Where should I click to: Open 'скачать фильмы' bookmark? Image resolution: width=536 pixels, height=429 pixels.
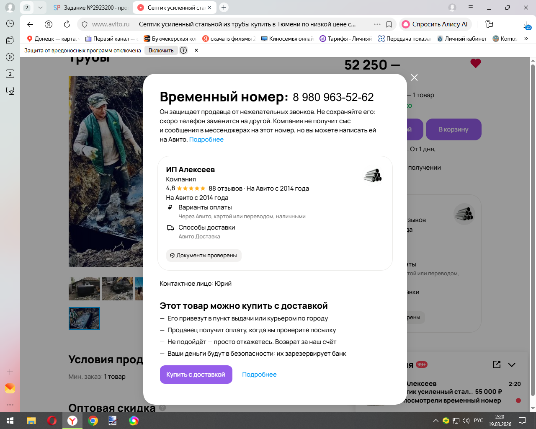[229, 39]
